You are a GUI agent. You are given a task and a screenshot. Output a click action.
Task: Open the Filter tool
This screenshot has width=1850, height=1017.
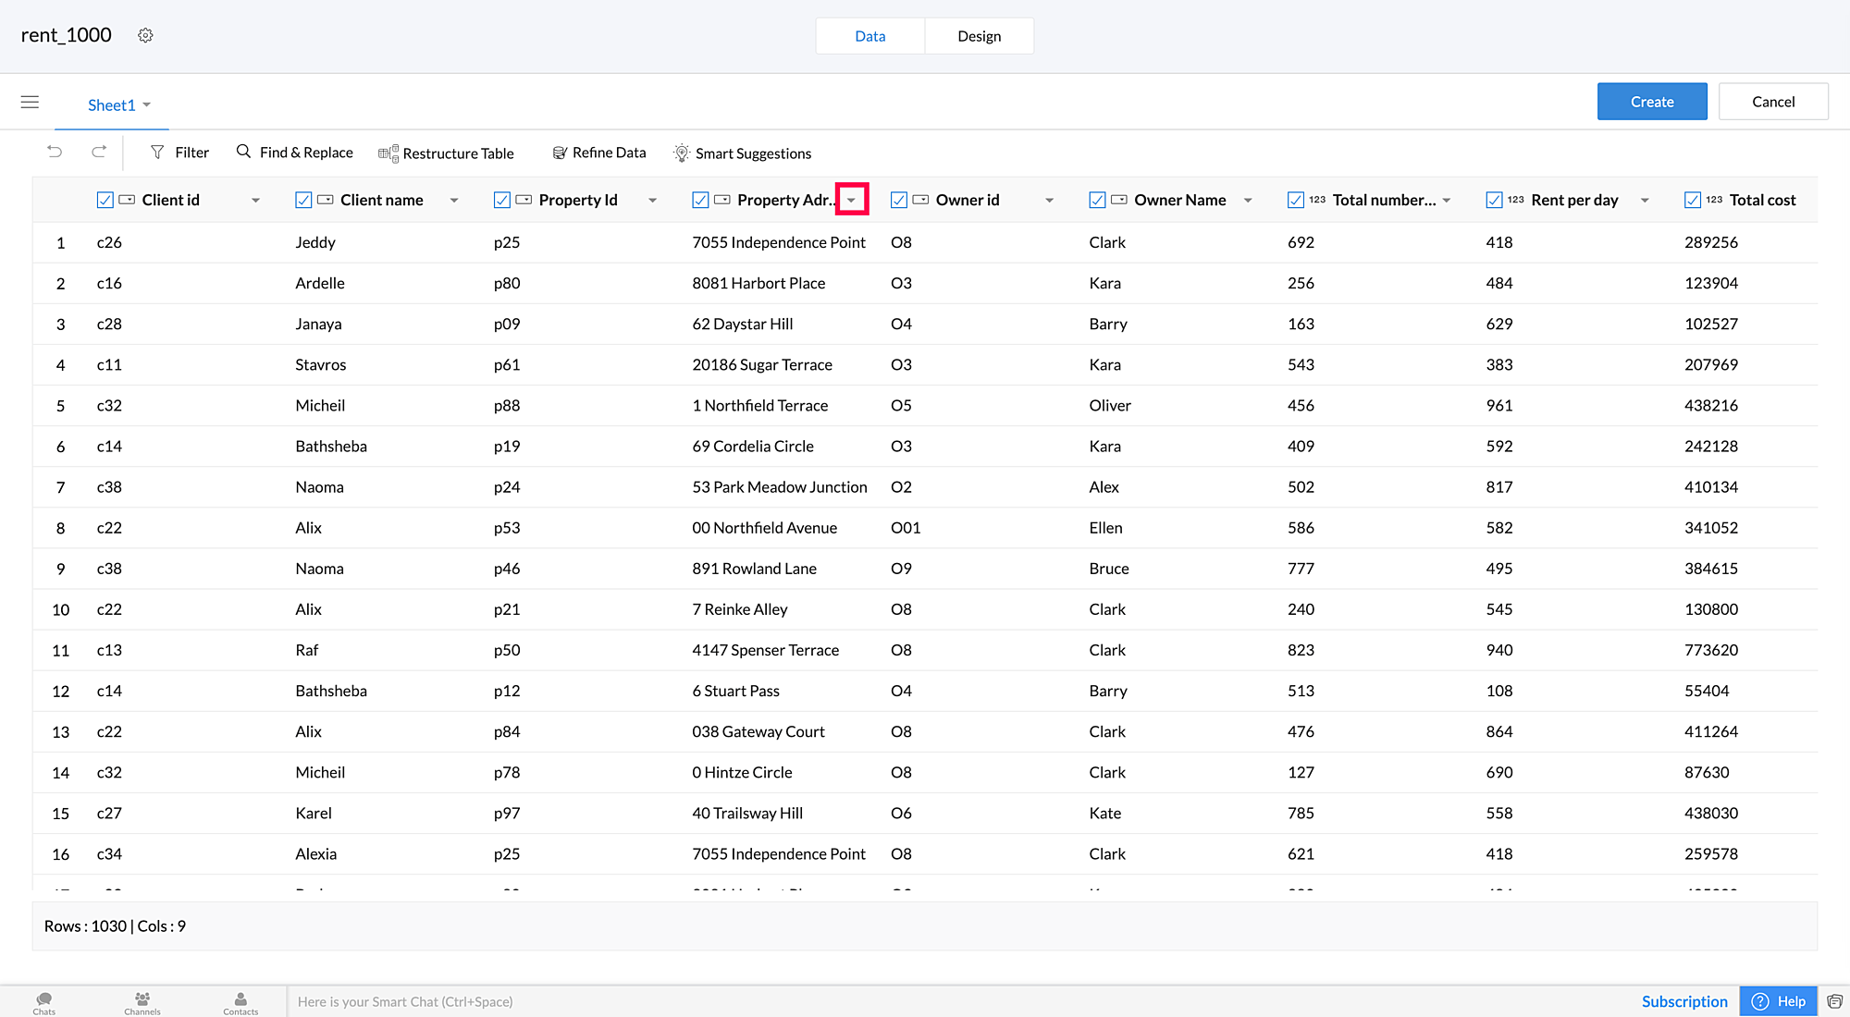(x=179, y=153)
